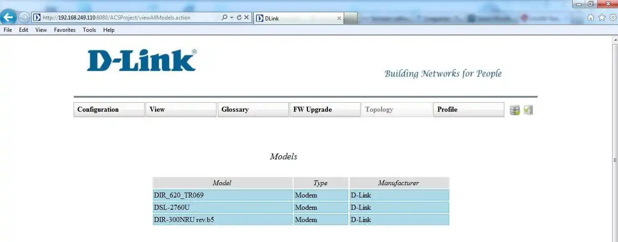Click Modem type in DIR-300NRU rev.b5 row
This screenshot has width=618, height=242.
click(321, 220)
